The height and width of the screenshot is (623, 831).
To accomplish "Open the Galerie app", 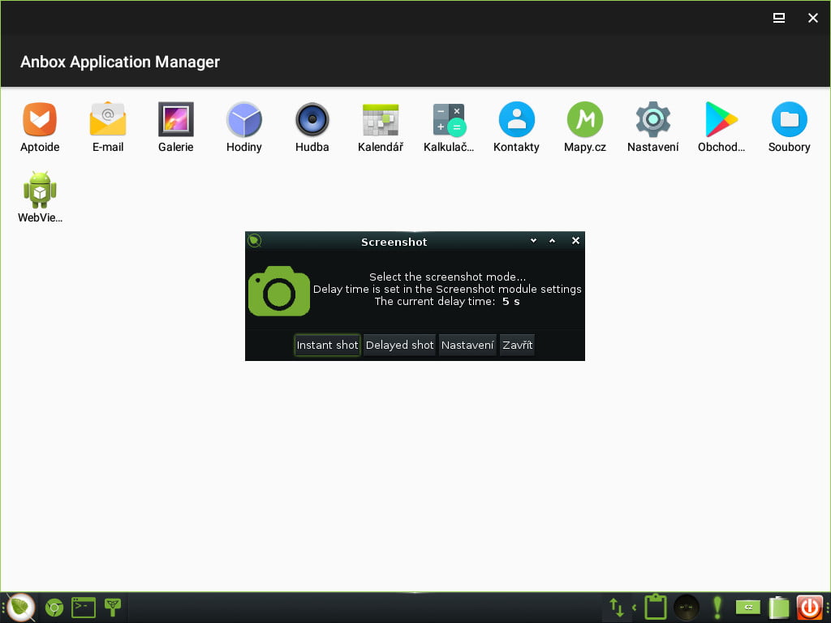I will coord(176,127).
